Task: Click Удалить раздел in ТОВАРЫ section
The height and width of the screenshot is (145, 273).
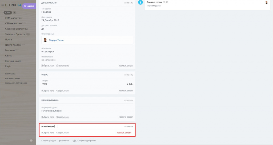Action: click(x=126, y=91)
